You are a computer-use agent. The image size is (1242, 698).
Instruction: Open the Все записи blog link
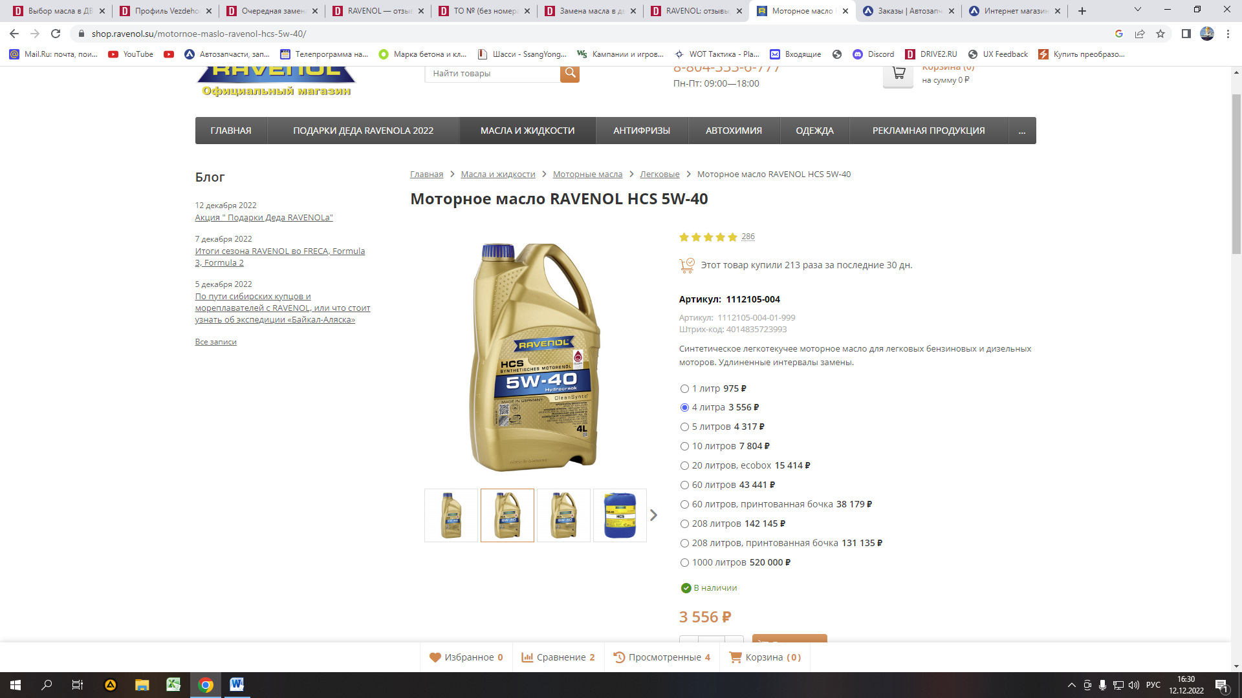coord(216,342)
